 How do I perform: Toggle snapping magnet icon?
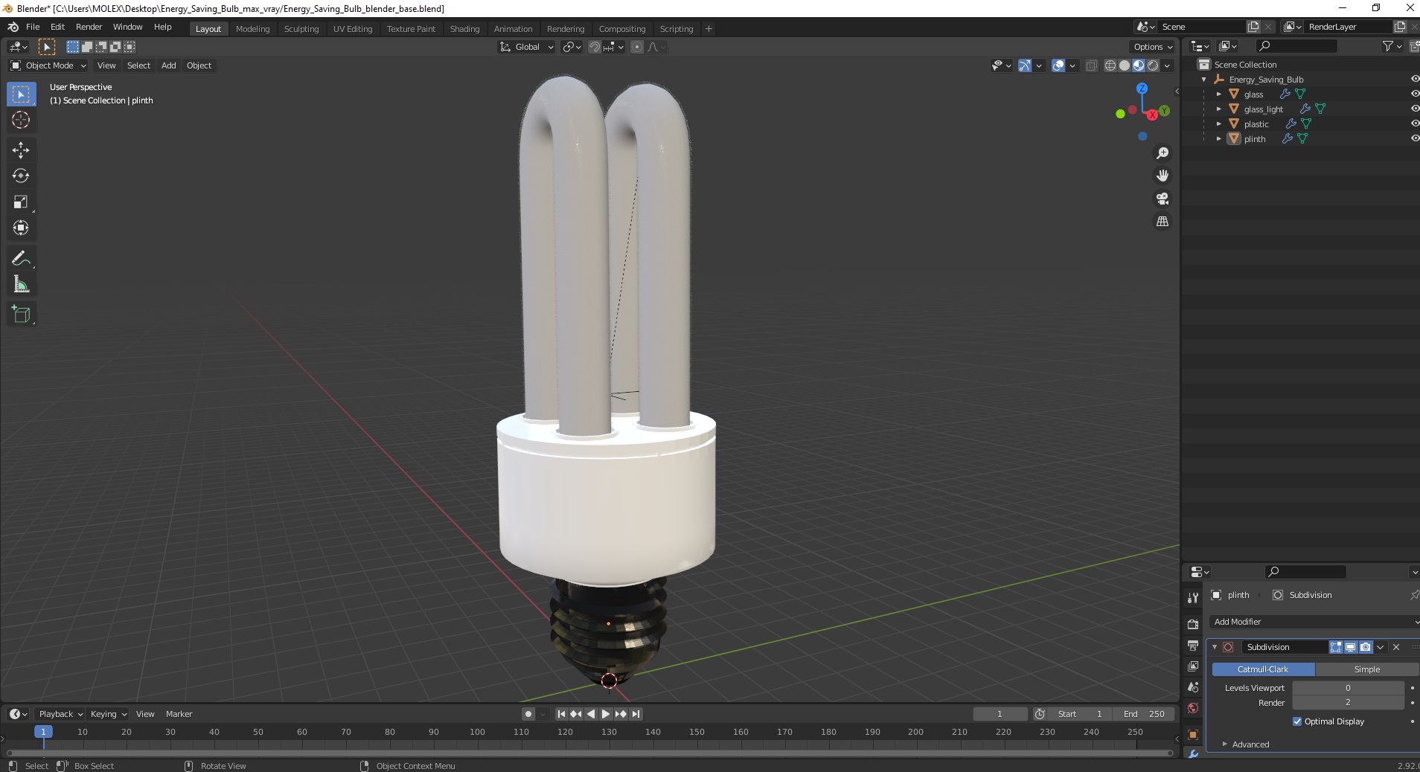pyautogui.click(x=595, y=47)
